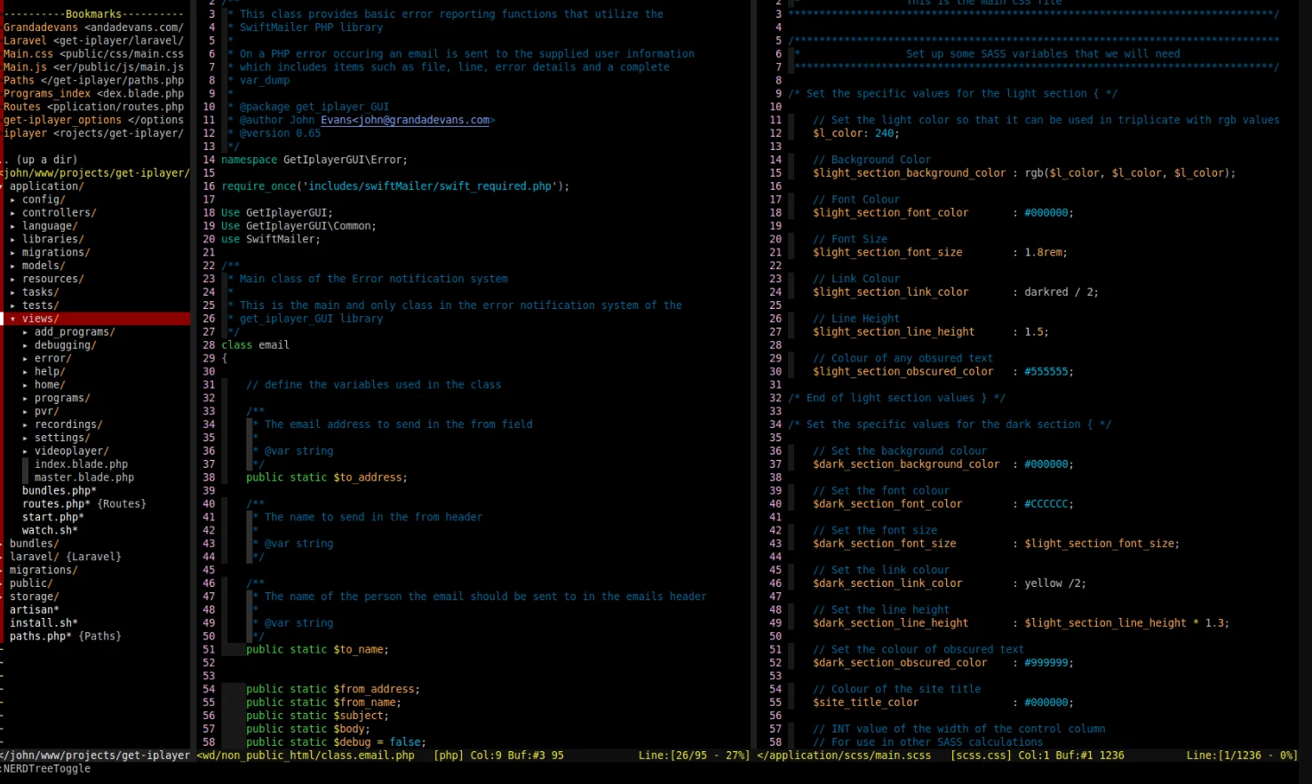Click 'public static $debug = false;' line
This screenshot has width=1312, height=784.
(x=336, y=742)
